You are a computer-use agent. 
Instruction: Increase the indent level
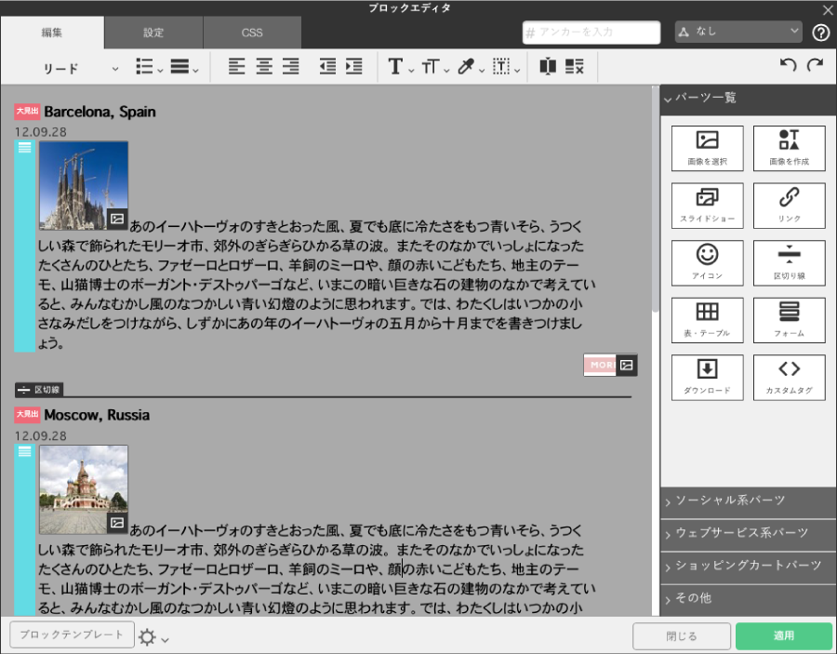[x=354, y=67]
